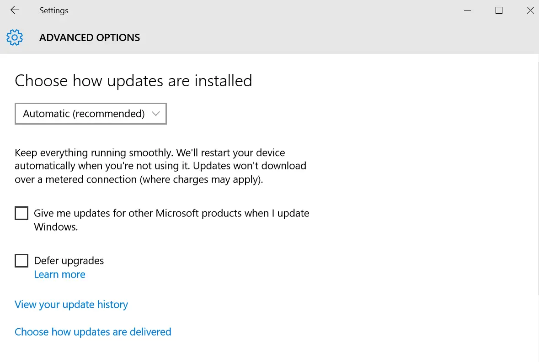The height and width of the screenshot is (362, 539).
Task: Open the "Learn more" link under Defer upgrades
Action: pyautogui.click(x=59, y=274)
